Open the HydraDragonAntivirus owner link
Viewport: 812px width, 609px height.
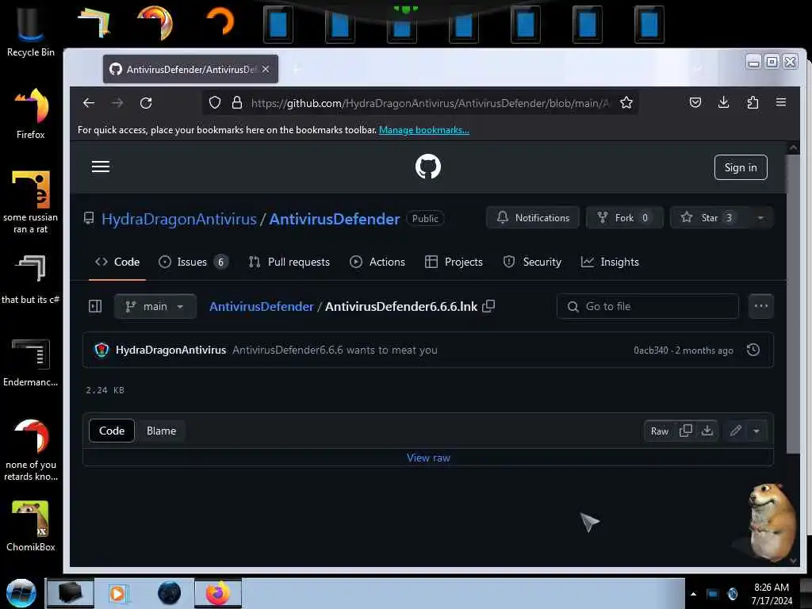click(x=178, y=219)
